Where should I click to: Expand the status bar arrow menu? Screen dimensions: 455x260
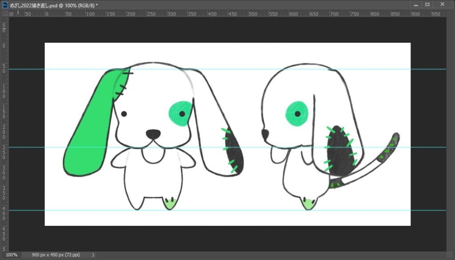coord(93,255)
